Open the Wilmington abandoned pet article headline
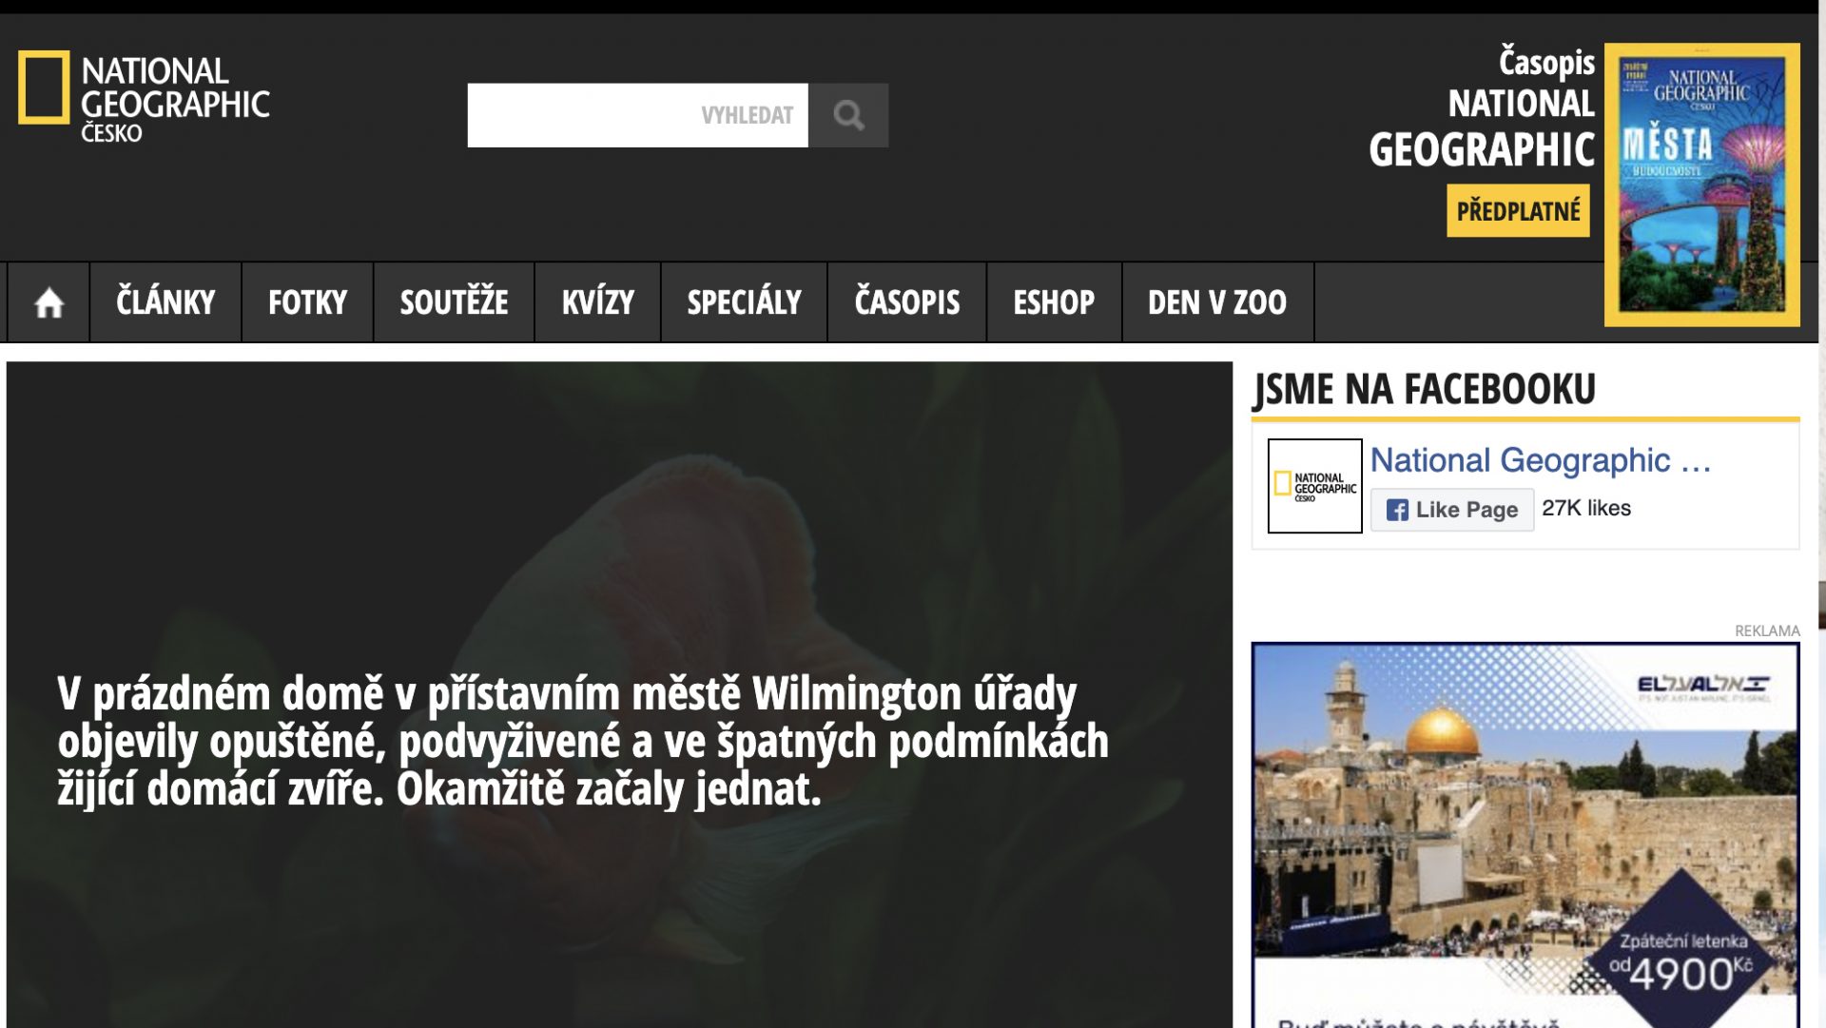Screen dimensions: 1826x1028 (582, 741)
